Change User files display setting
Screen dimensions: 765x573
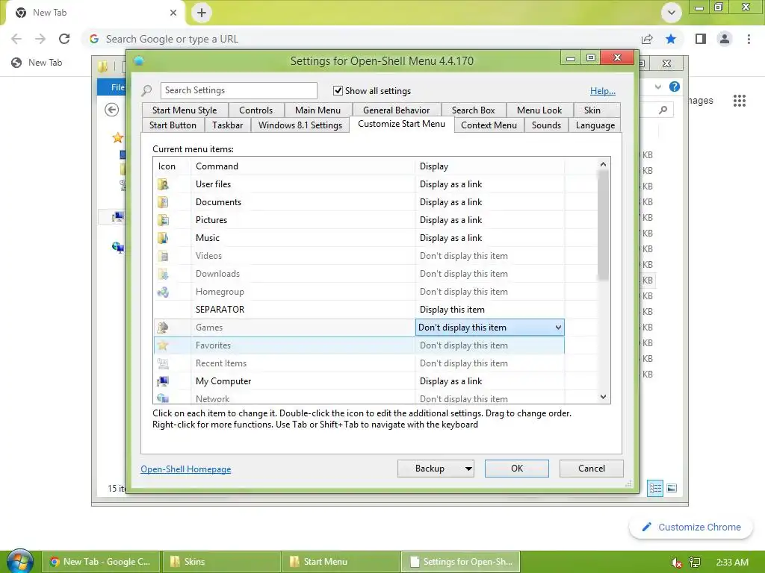489,184
